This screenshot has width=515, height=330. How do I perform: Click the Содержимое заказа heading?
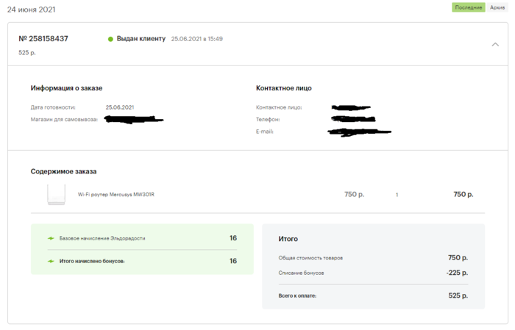[x=63, y=171]
